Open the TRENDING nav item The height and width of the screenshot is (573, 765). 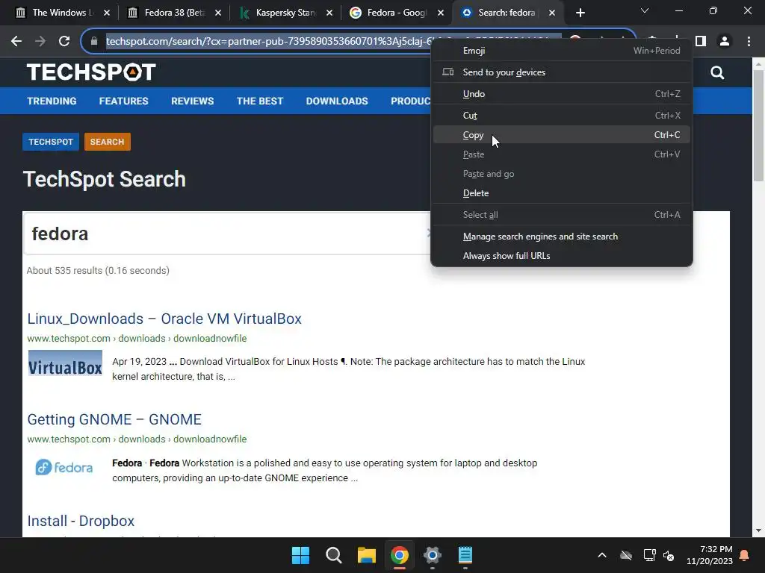pyautogui.click(x=52, y=101)
